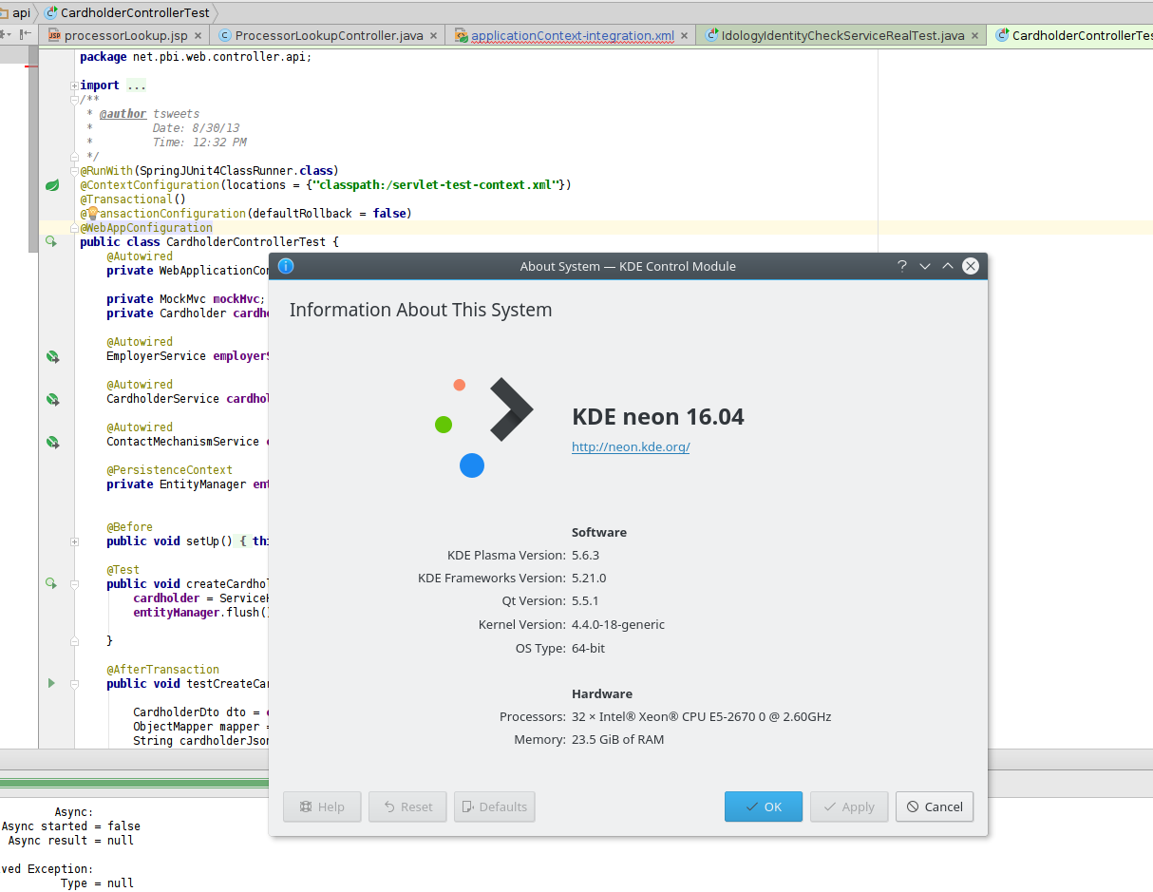Click the Cancel button in About System

(x=935, y=807)
